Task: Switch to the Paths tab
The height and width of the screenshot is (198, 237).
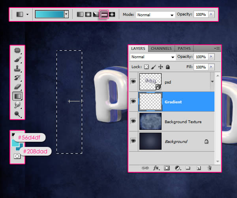Action: 184,48
